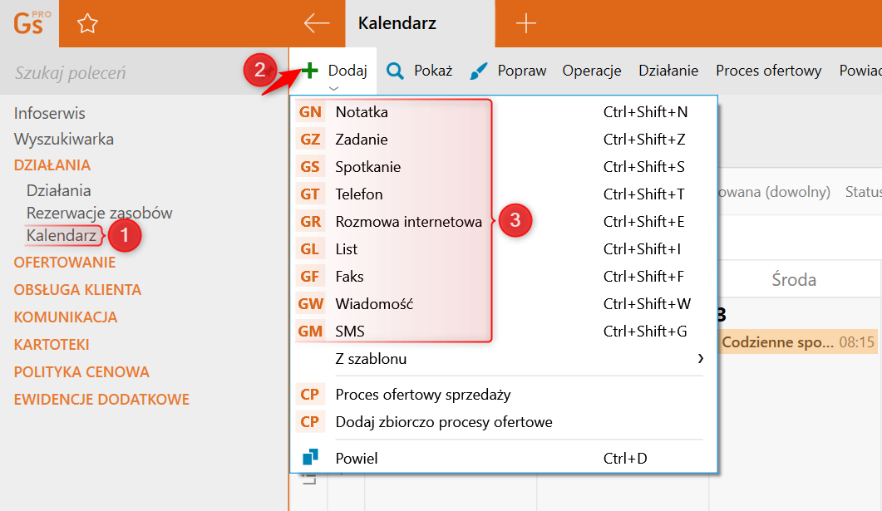Click the back arrow icon

click(317, 23)
